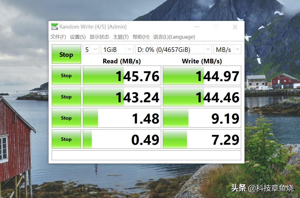Open the 主题(T) menu

point(121,37)
